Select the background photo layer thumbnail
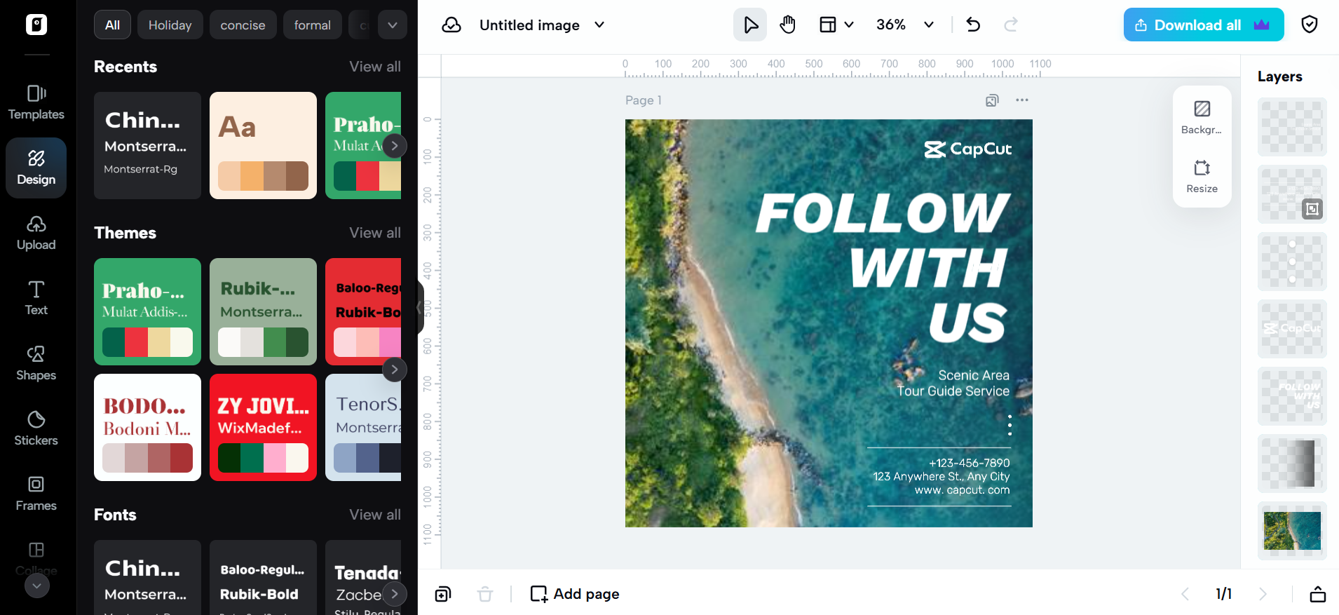Screen dimensions: 1339x615 point(1292,531)
